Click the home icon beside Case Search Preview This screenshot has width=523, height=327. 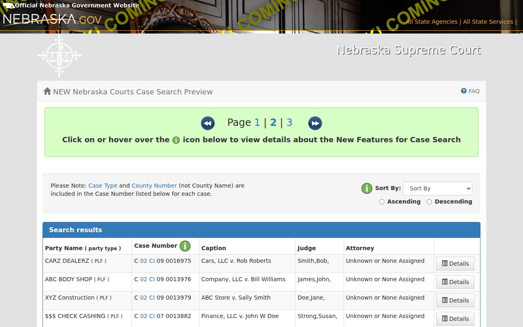47,91
